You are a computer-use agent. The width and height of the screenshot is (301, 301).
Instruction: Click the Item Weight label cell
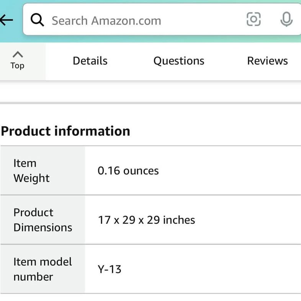(x=43, y=170)
